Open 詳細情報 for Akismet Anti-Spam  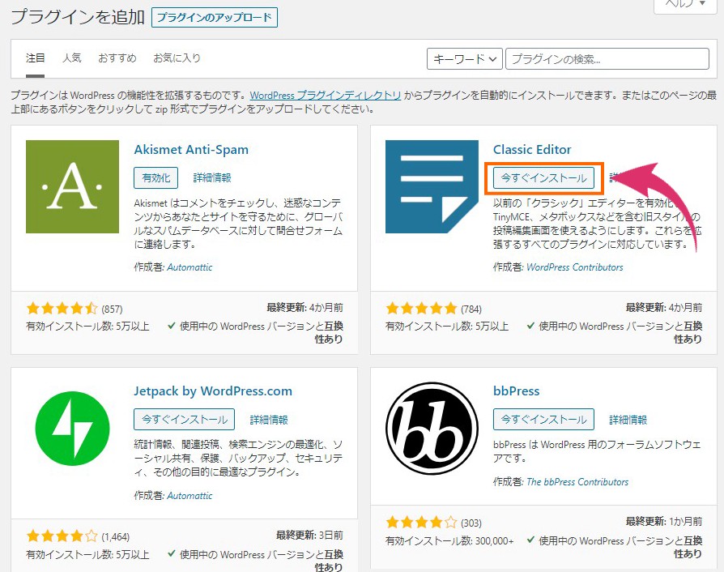(x=212, y=178)
